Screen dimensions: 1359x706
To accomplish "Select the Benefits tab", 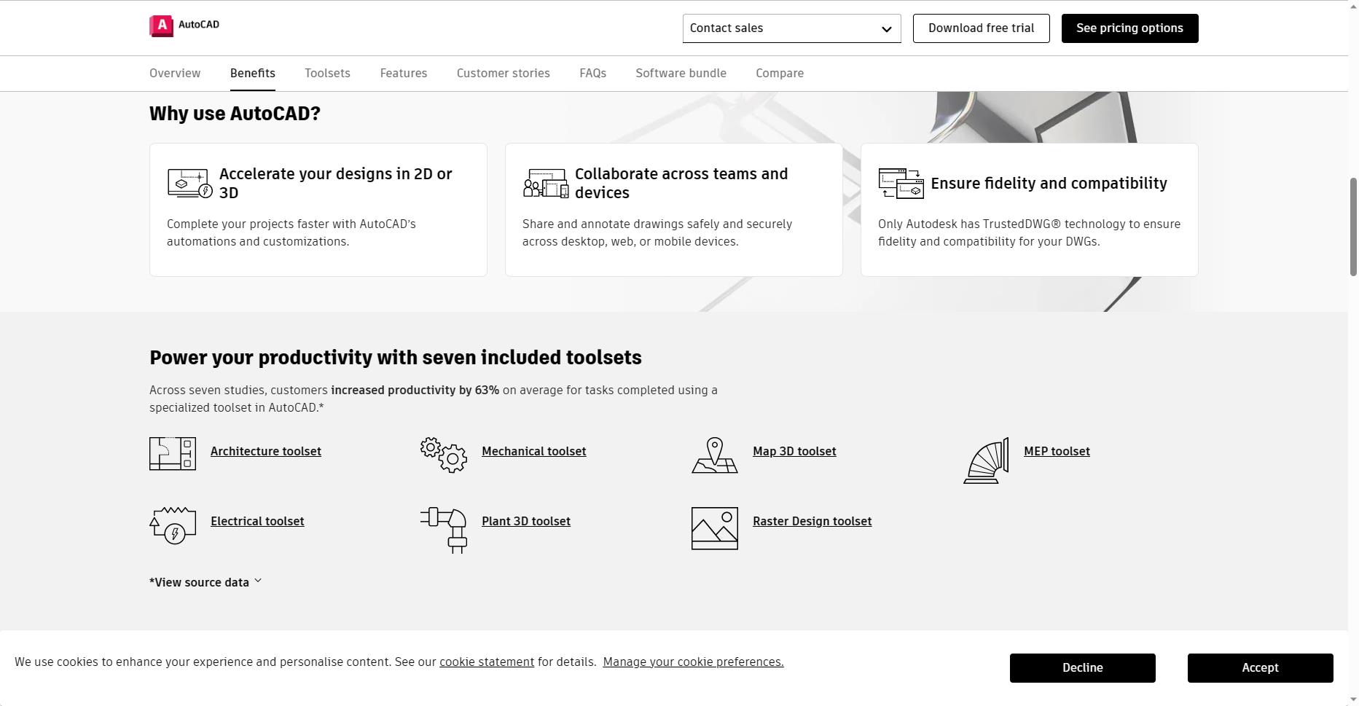I will [x=253, y=73].
